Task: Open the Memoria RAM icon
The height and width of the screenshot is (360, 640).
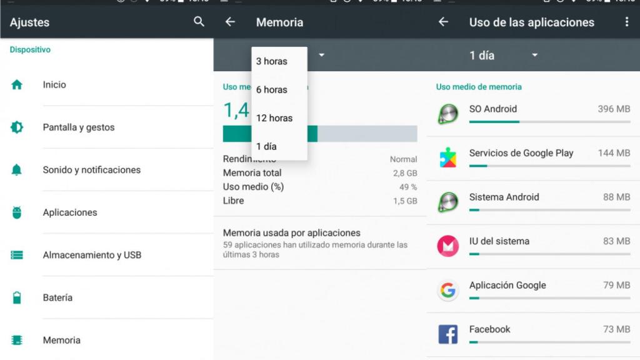Action: coord(17,339)
